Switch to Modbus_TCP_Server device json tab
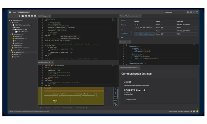The height and width of the screenshot is (124, 207). click(129, 16)
